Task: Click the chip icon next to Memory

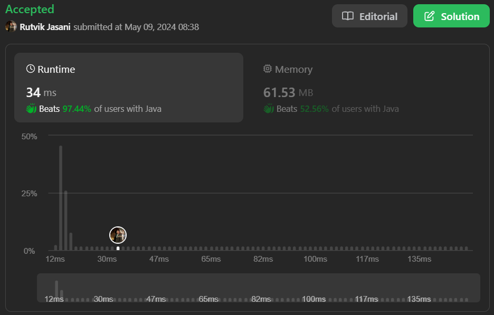Action: point(268,69)
